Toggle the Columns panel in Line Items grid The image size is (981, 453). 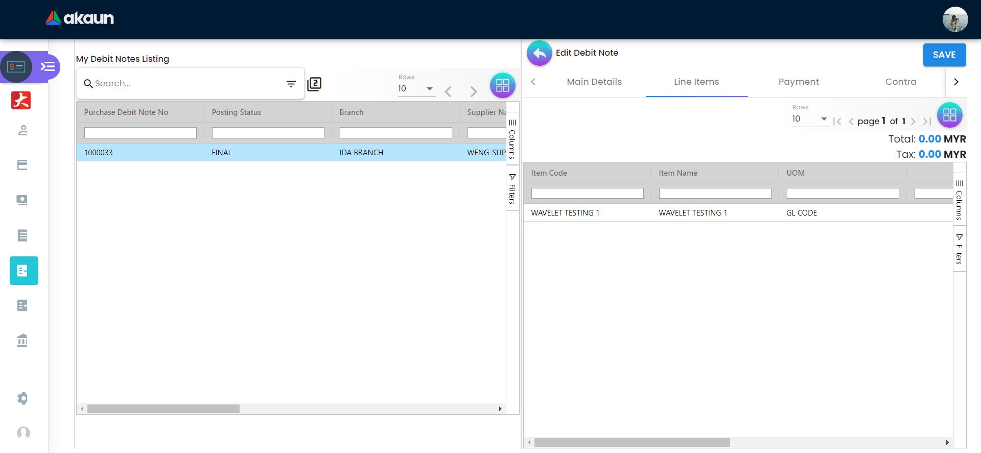point(960,200)
